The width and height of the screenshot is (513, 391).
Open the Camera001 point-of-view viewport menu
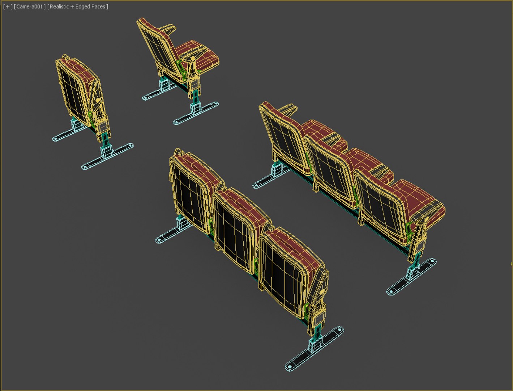click(x=30, y=7)
